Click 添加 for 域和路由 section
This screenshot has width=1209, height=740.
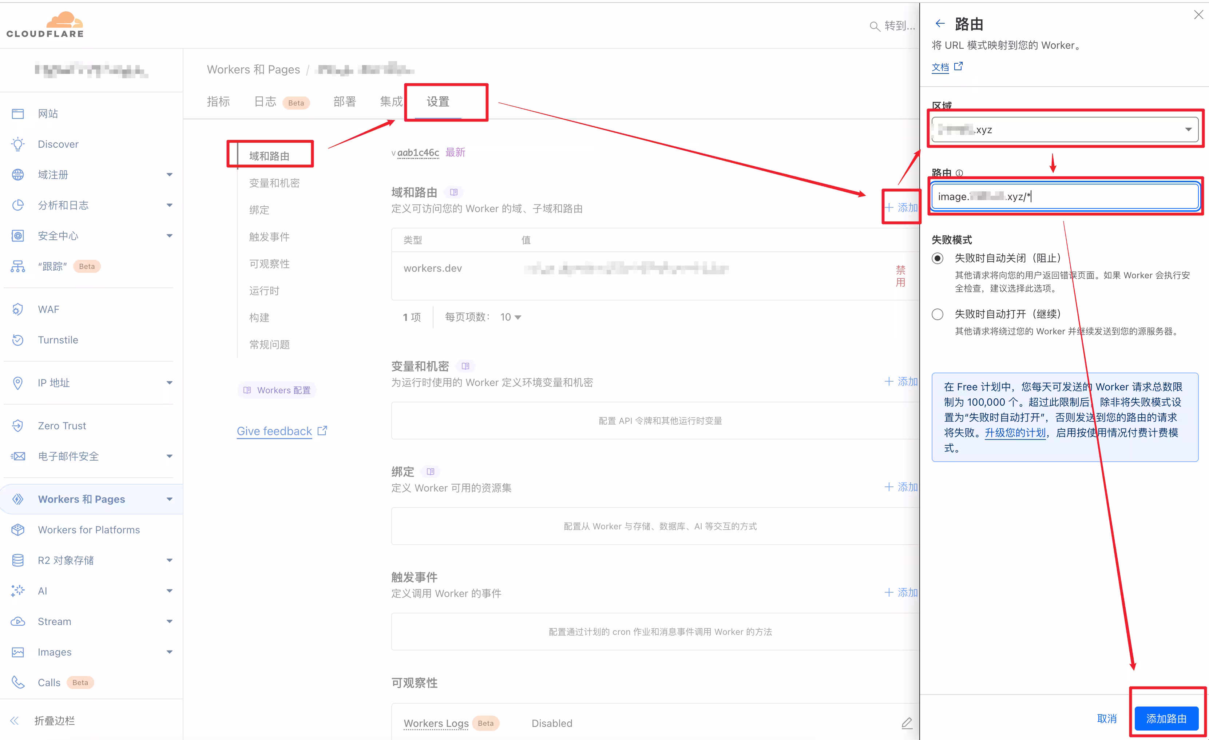click(x=901, y=207)
